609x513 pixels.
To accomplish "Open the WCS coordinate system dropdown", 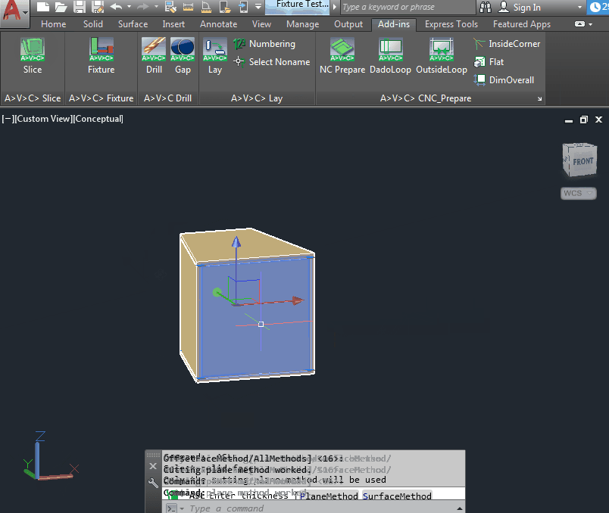I will tap(578, 193).
